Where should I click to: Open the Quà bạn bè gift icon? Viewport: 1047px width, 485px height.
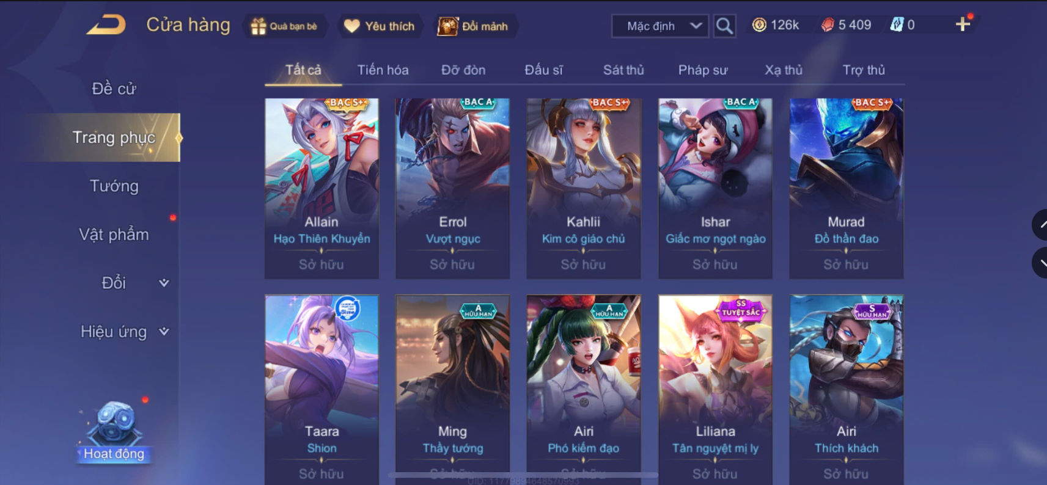pos(259,26)
